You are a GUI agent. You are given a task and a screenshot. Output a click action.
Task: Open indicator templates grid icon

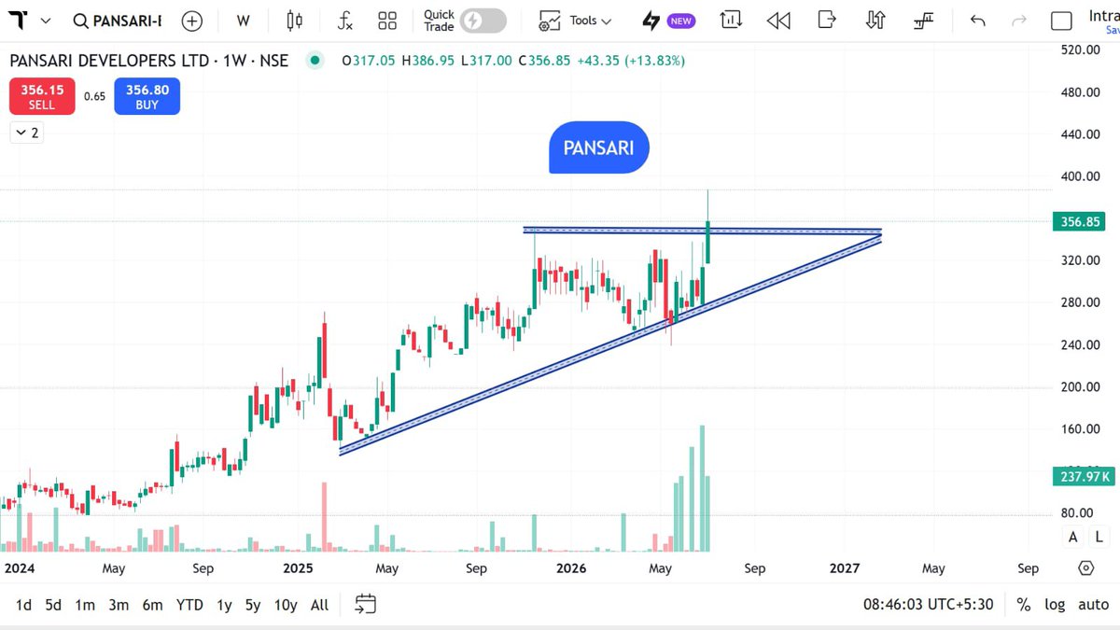[x=387, y=21]
